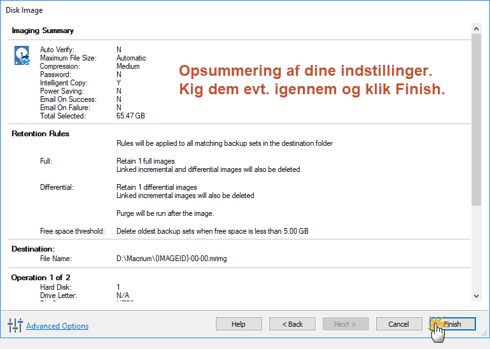Viewport: 490px width, 349px height.
Task: Click the Destination section heading
Action: (33, 248)
